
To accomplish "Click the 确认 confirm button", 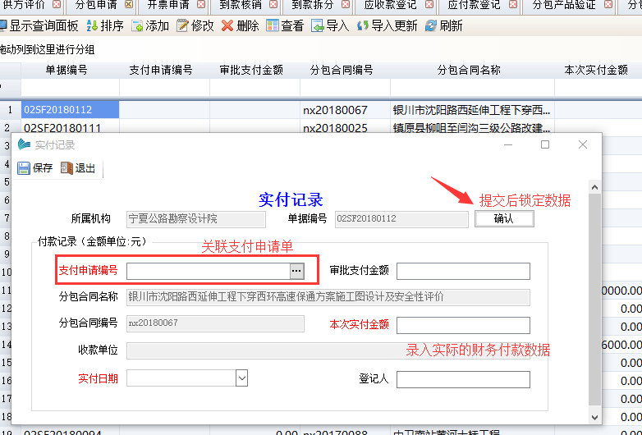I will coord(504,218).
